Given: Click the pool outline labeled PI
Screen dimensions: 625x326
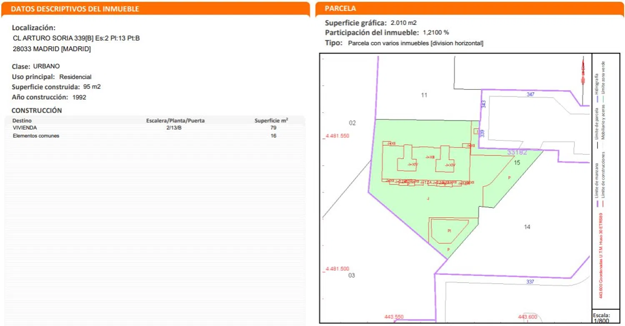Looking at the screenshot, I should pyautogui.click(x=449, y=230).
